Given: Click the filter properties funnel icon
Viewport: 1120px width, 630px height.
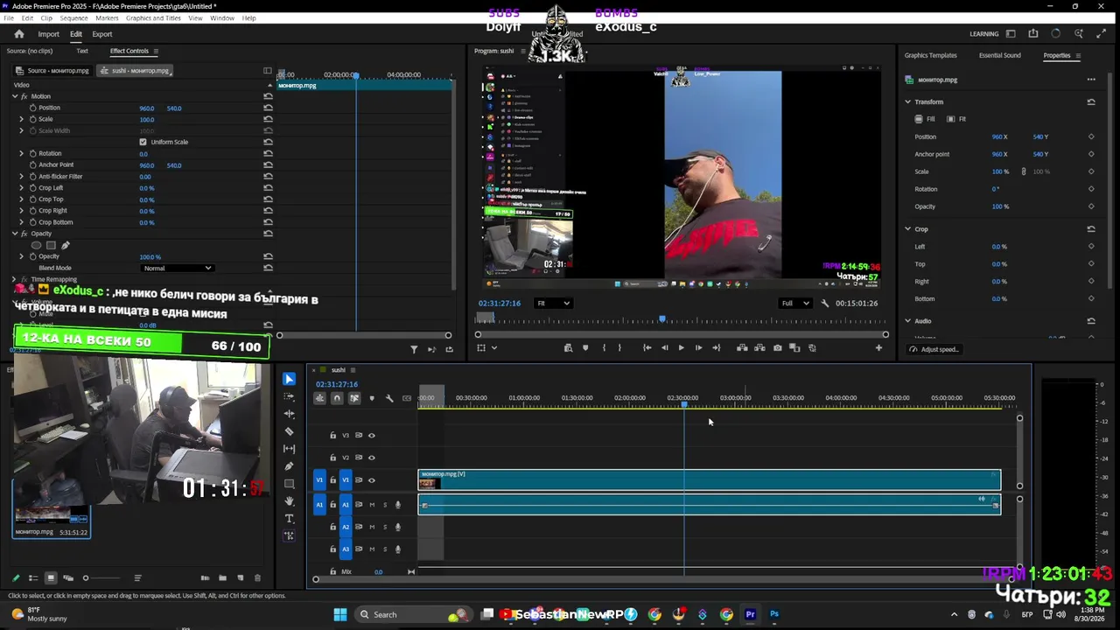Looking at the screenshot, I should tap(414, 349).
